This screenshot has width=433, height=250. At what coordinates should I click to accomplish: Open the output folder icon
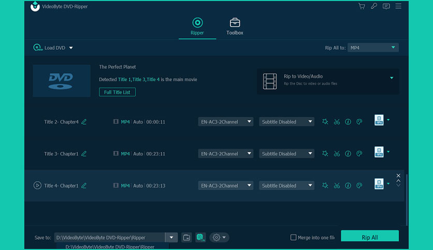pyautogui.click(x=186, y=237)
